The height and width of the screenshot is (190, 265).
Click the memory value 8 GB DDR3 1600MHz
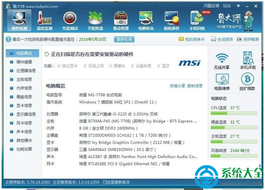[108, 128]
